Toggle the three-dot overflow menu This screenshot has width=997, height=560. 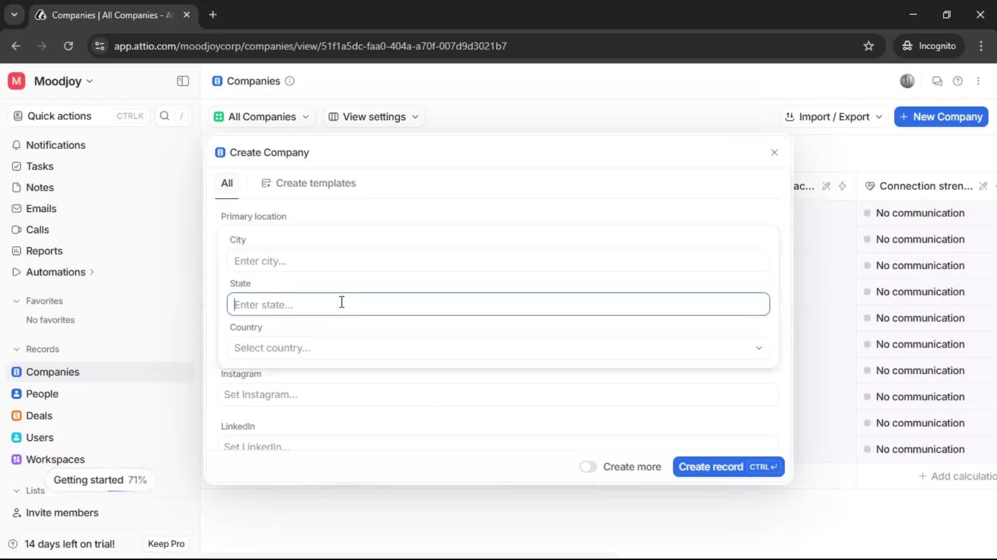pyautogui.click(x=979, y=81)
